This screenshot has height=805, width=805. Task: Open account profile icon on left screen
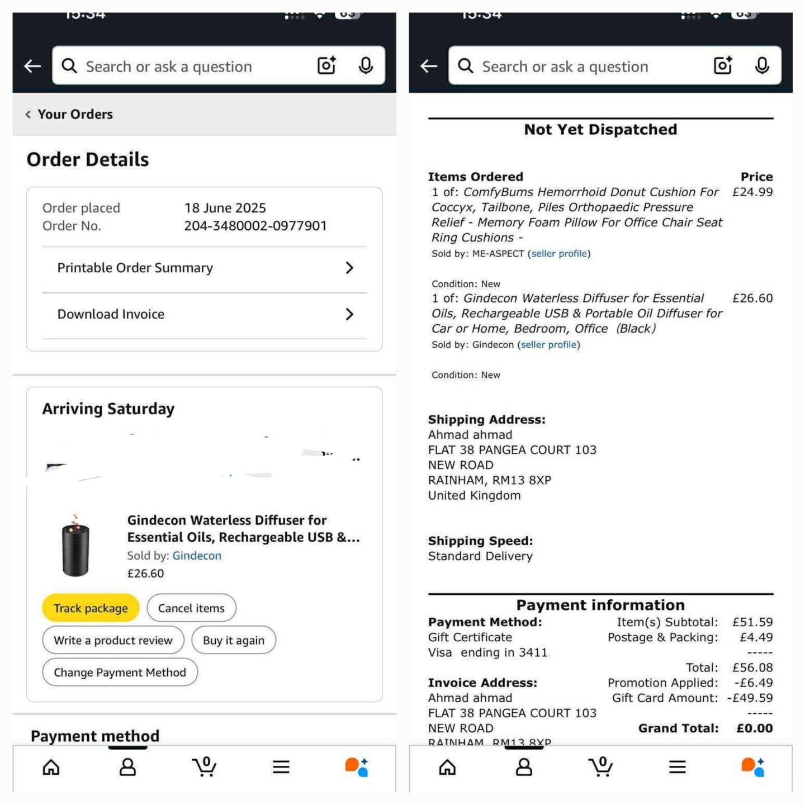point(128,767)
